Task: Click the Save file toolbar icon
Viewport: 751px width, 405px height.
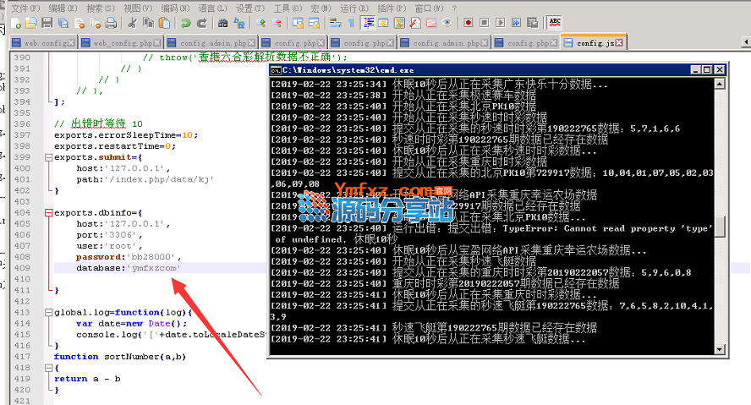Action: (47, 23)
